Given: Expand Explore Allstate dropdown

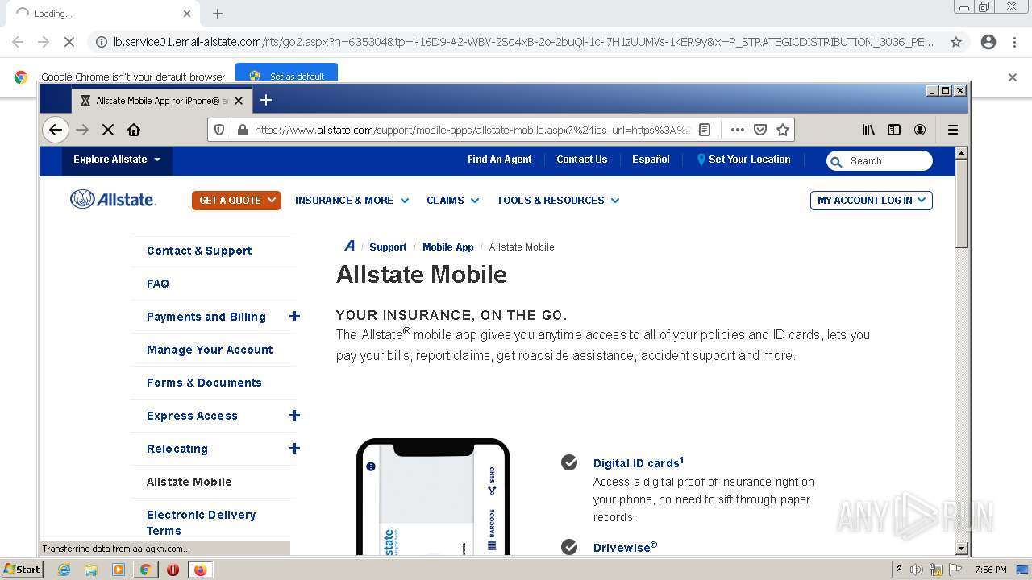Looking at the screenshot, I should pos(117,159).
